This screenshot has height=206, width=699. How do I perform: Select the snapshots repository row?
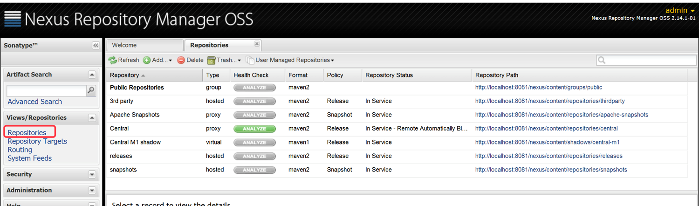pyautogui.click(x=397, y=170)
